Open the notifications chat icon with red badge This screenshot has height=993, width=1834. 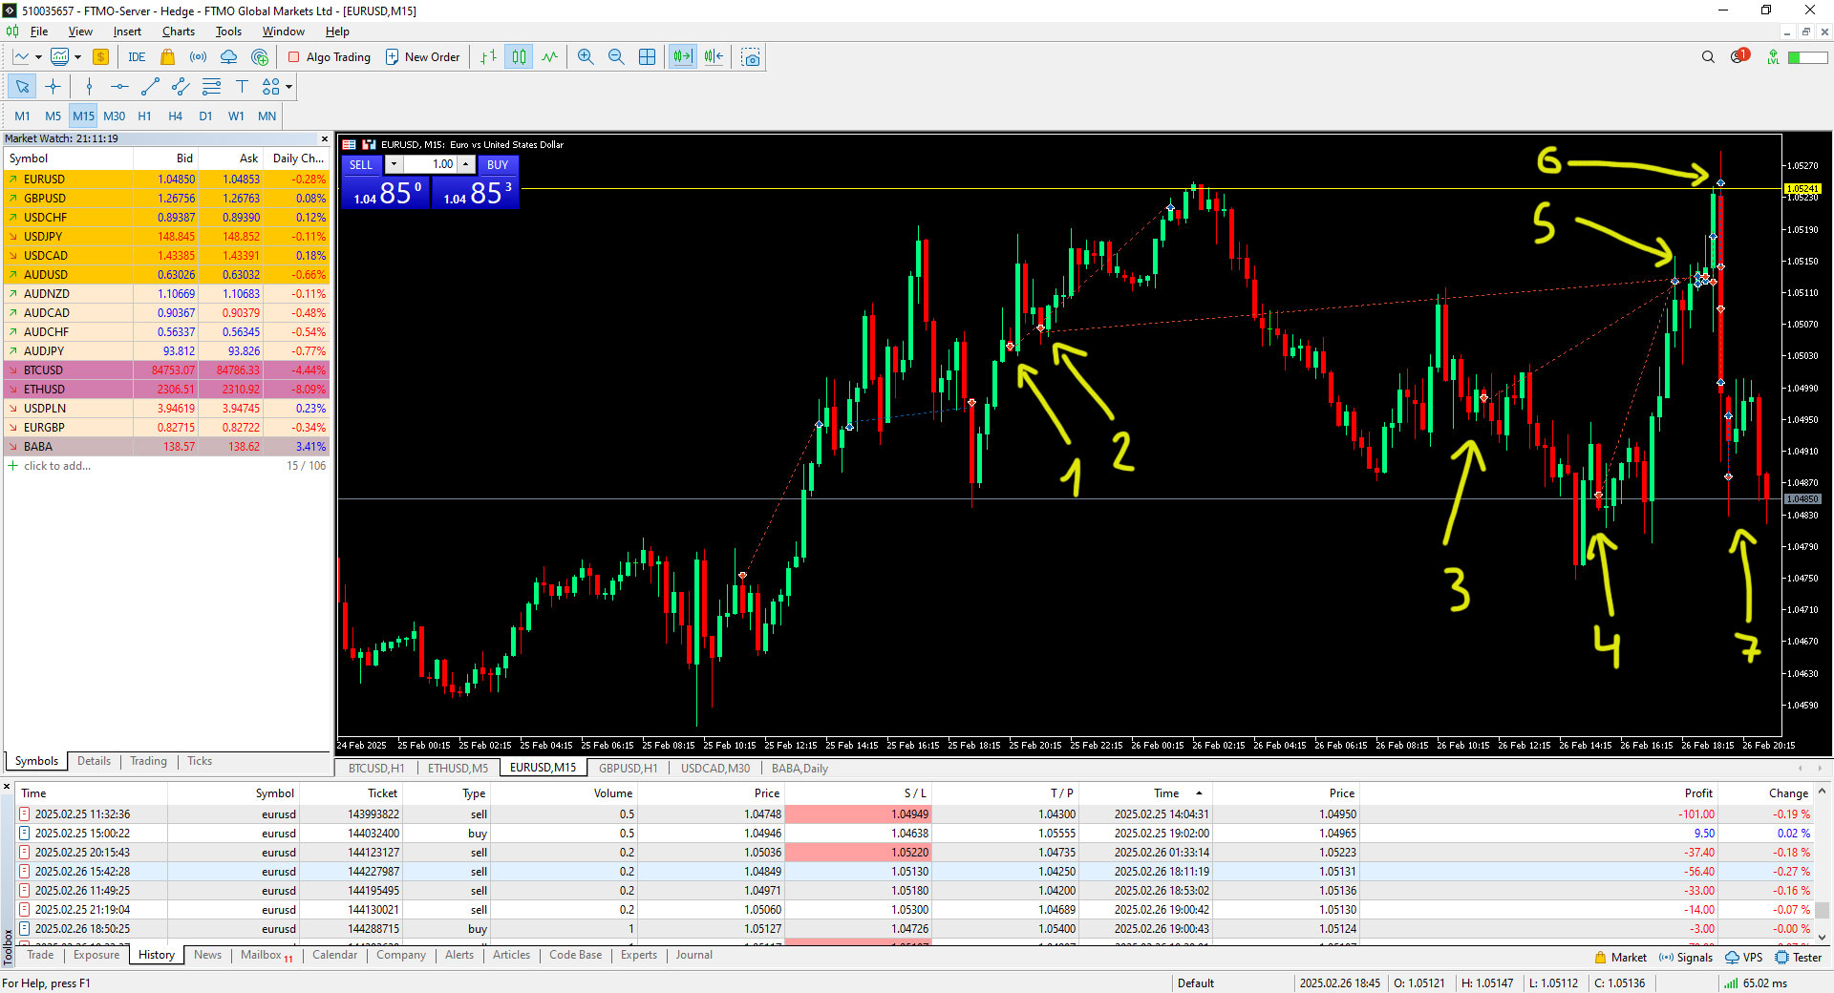click(x=1739, y=56)
